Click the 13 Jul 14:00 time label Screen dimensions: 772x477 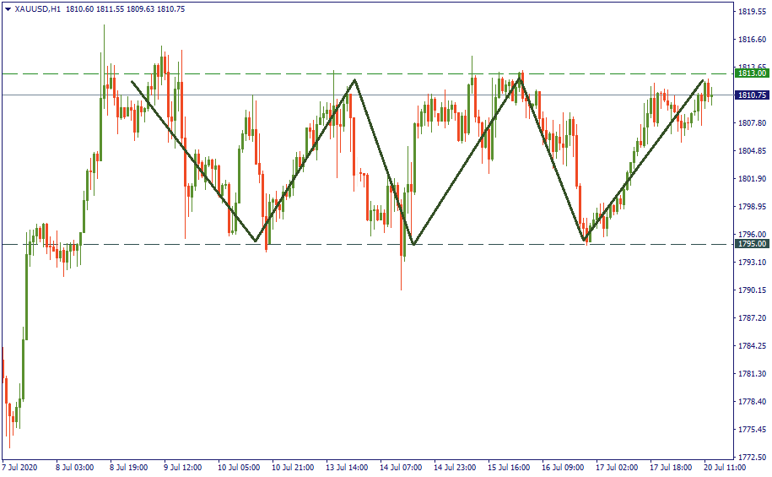coord(348,467)
